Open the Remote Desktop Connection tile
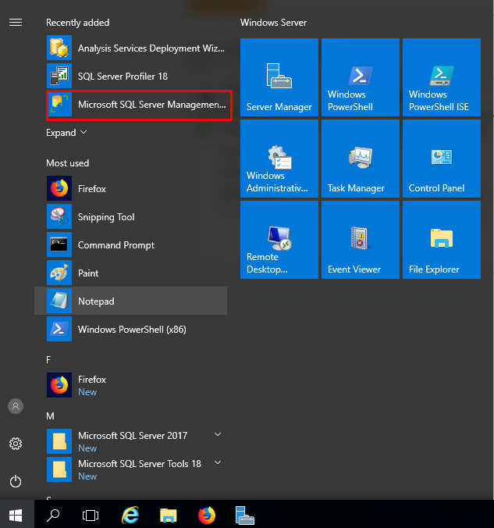The width and height of the screenshot is (494, 528). 279,240
